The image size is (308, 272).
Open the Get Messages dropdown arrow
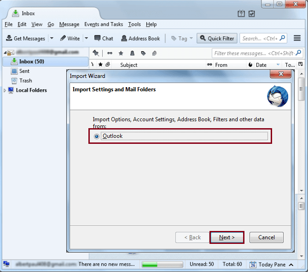[52, 38]
